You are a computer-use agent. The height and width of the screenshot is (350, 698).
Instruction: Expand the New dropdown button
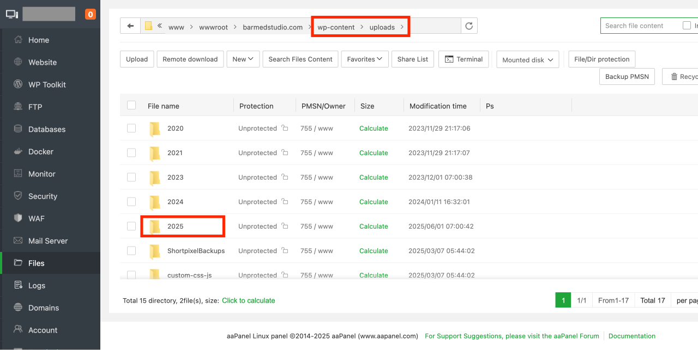[x=243, y=59]
